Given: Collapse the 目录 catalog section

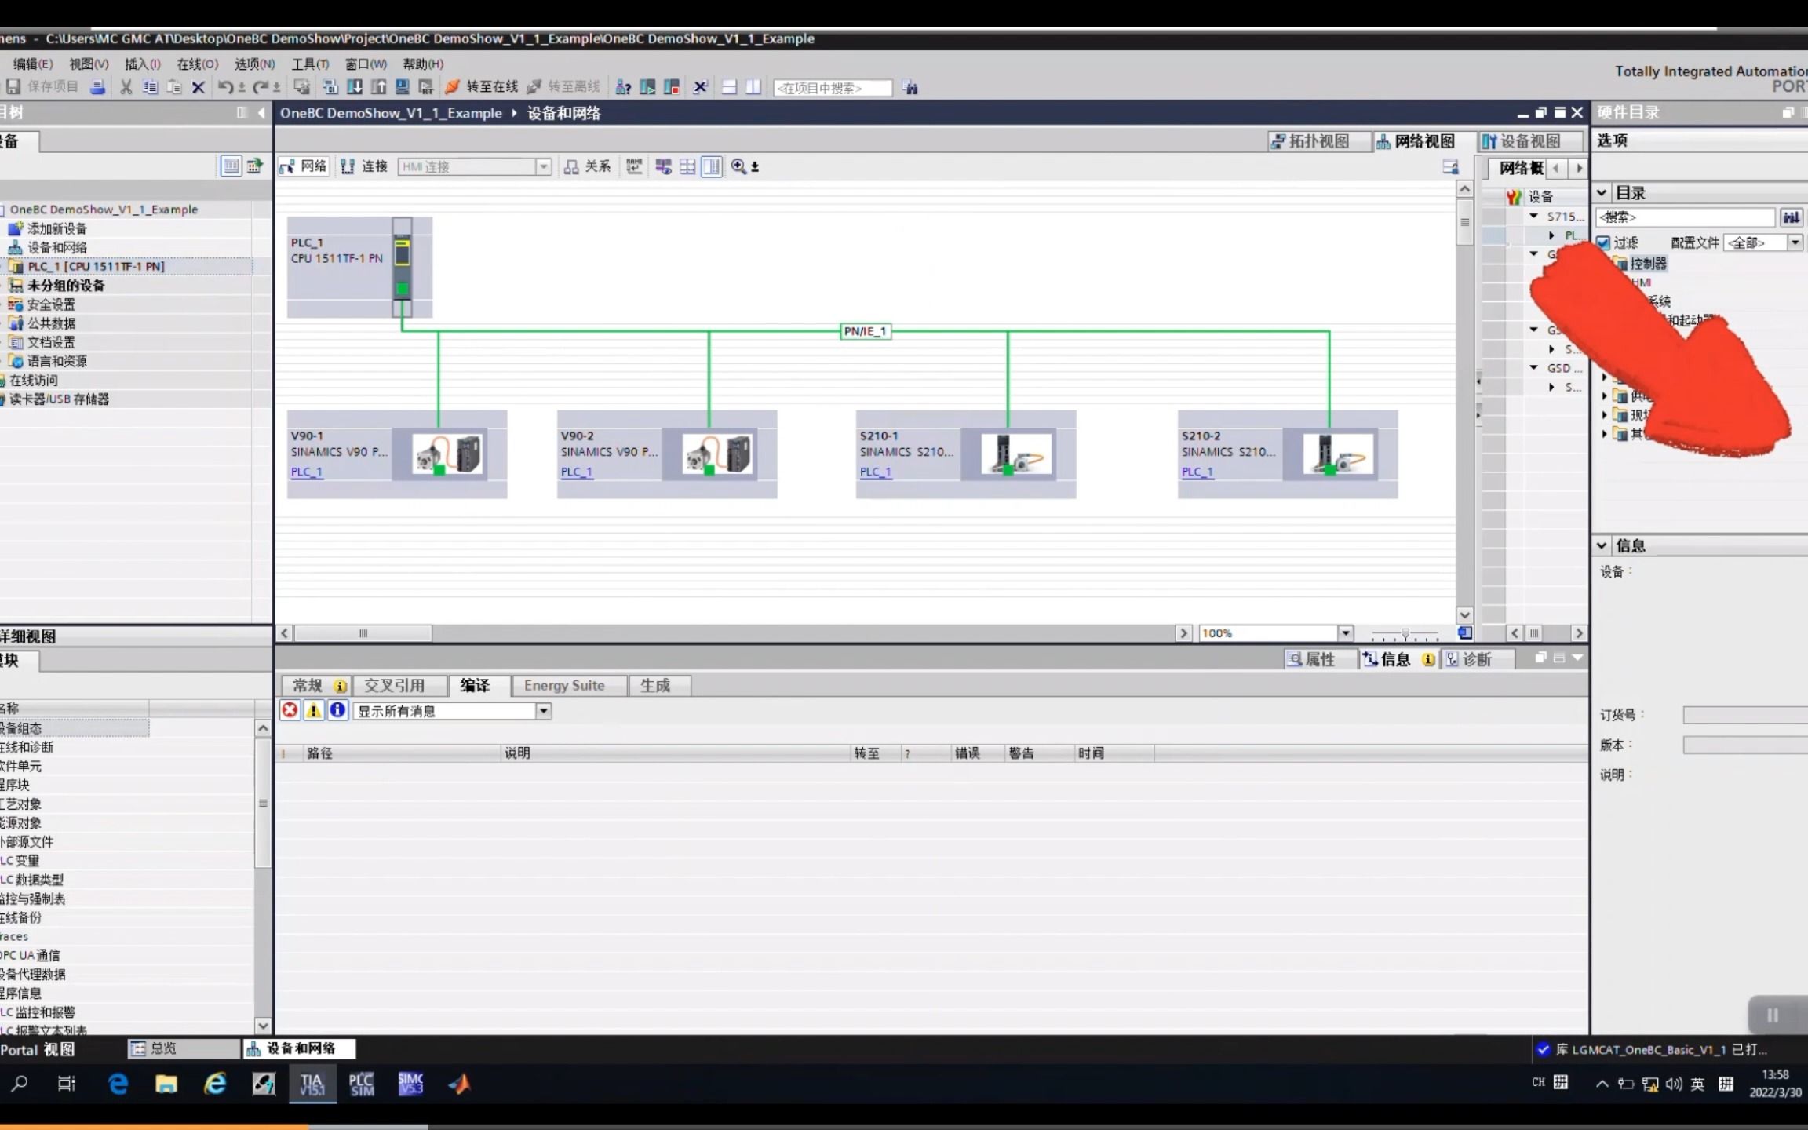Looking at the screenshot, I should point(1602,193).
